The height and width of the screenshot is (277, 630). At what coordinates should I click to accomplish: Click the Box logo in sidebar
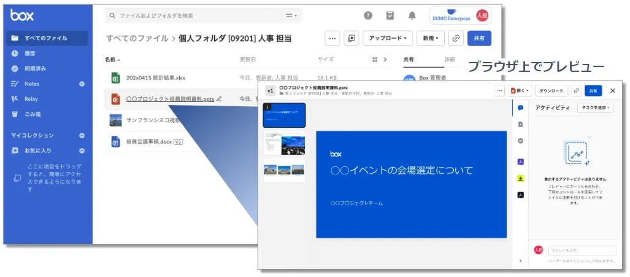coord(22,15)
